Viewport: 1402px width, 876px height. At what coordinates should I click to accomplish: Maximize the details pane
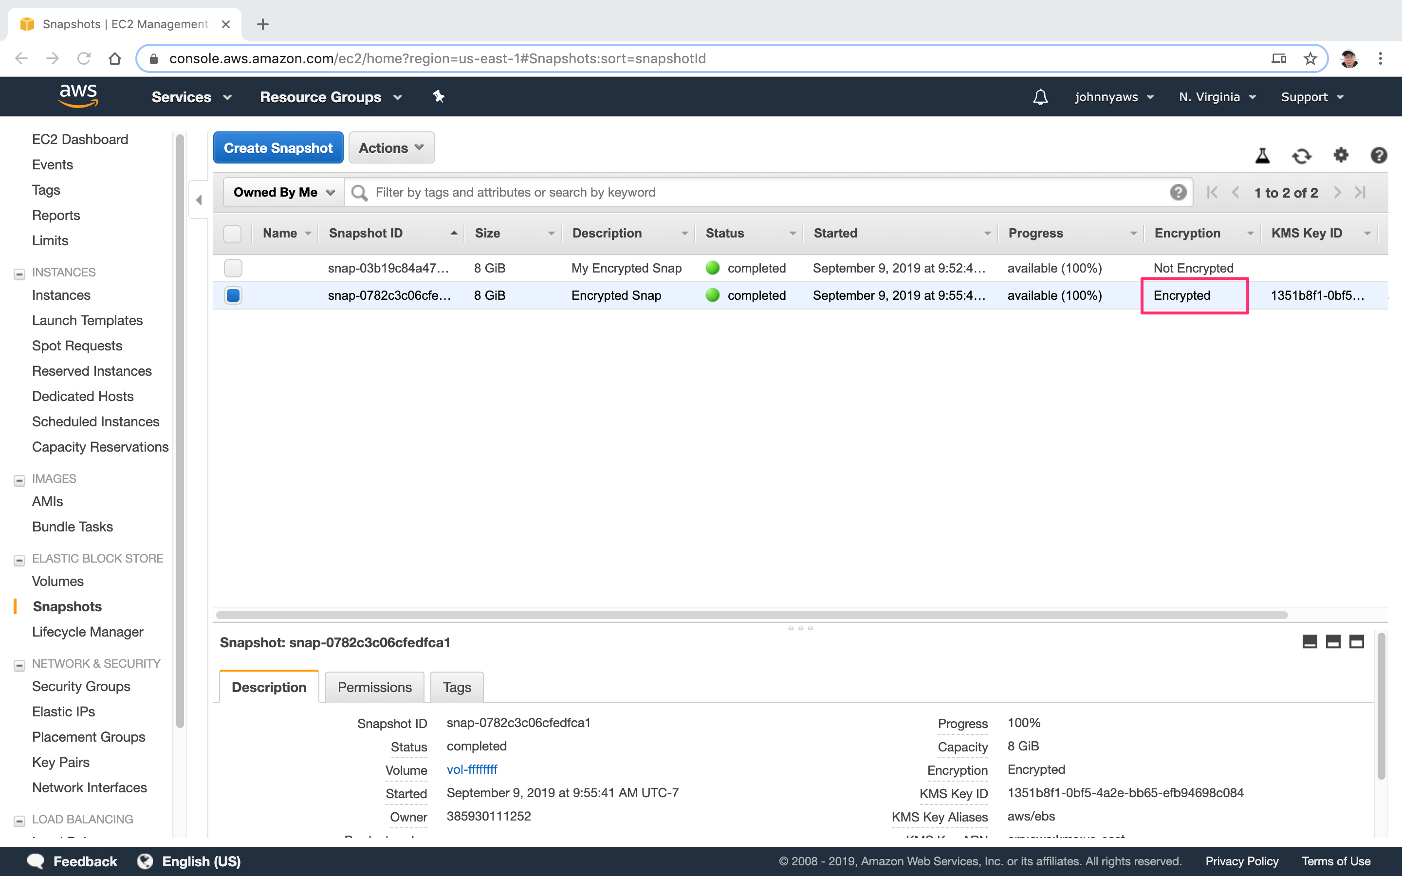coord(1356,641)
